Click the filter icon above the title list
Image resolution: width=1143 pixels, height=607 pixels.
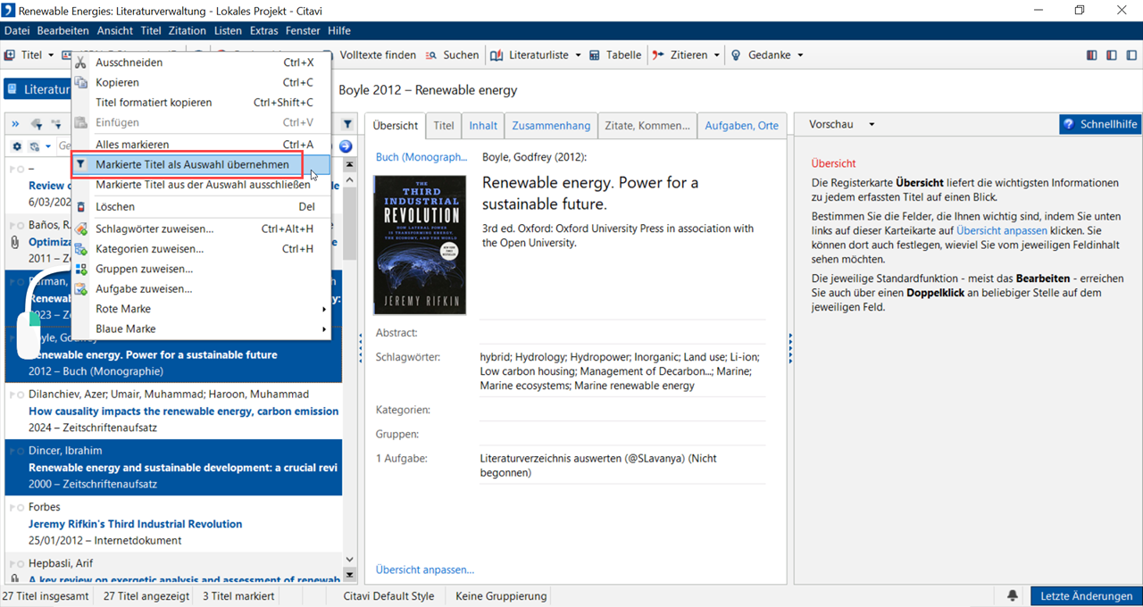[347, 124]
